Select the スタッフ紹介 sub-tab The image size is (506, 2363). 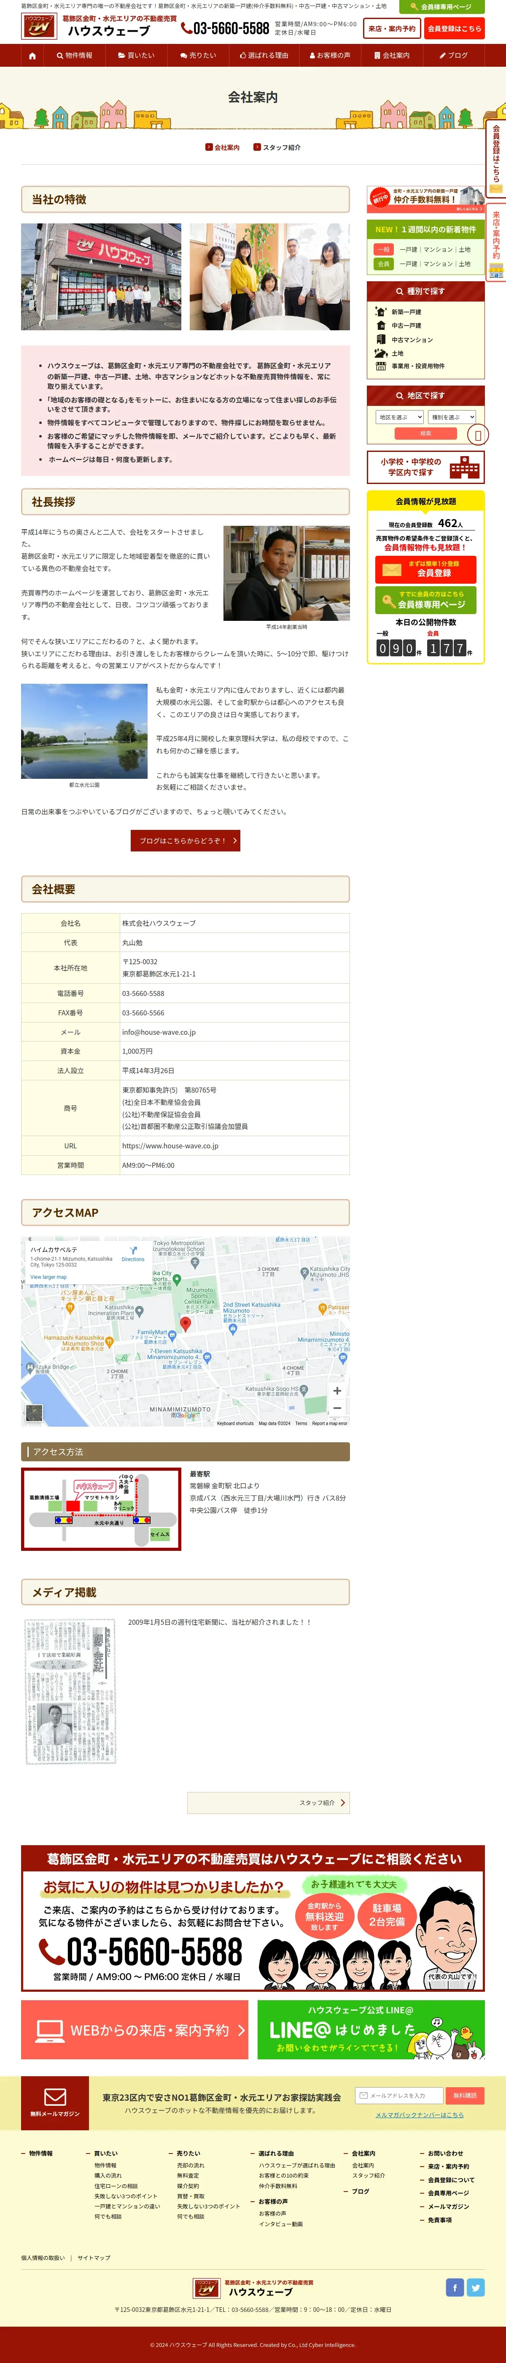coord(277,147)
